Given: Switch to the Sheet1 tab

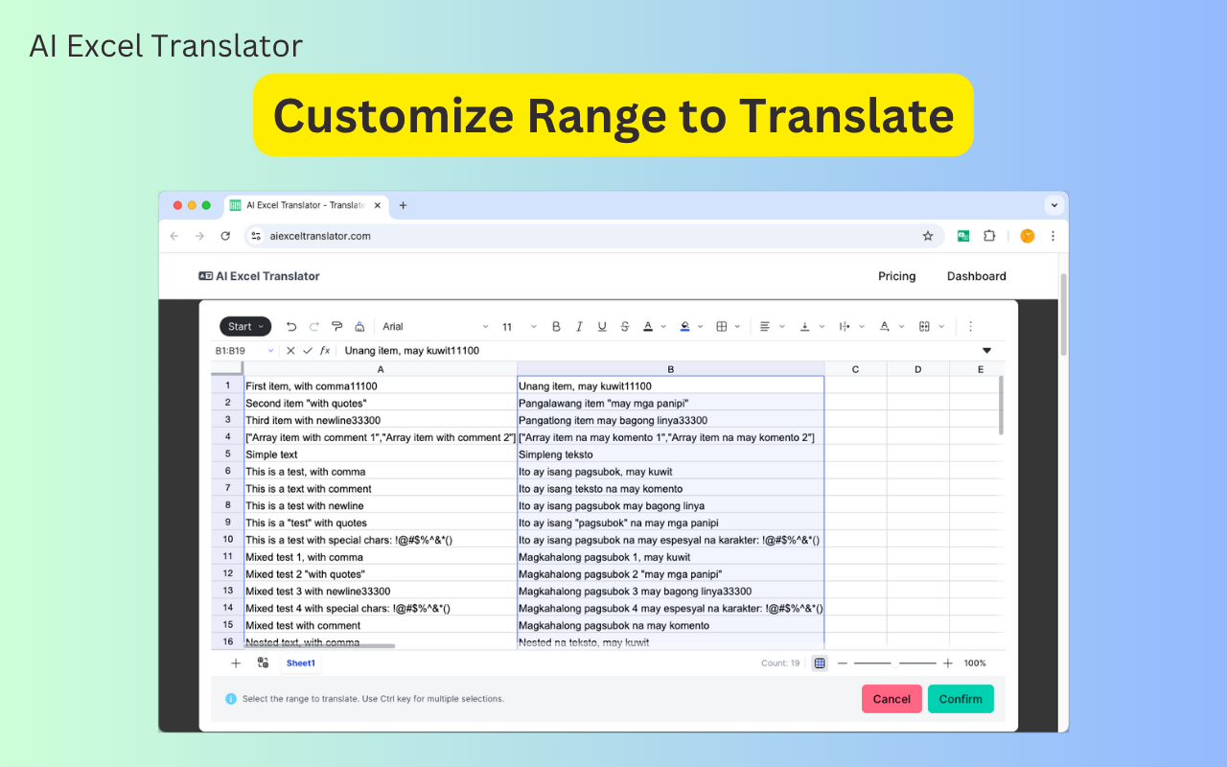Looking at the screenshot, I should click(x=300, y=662).
